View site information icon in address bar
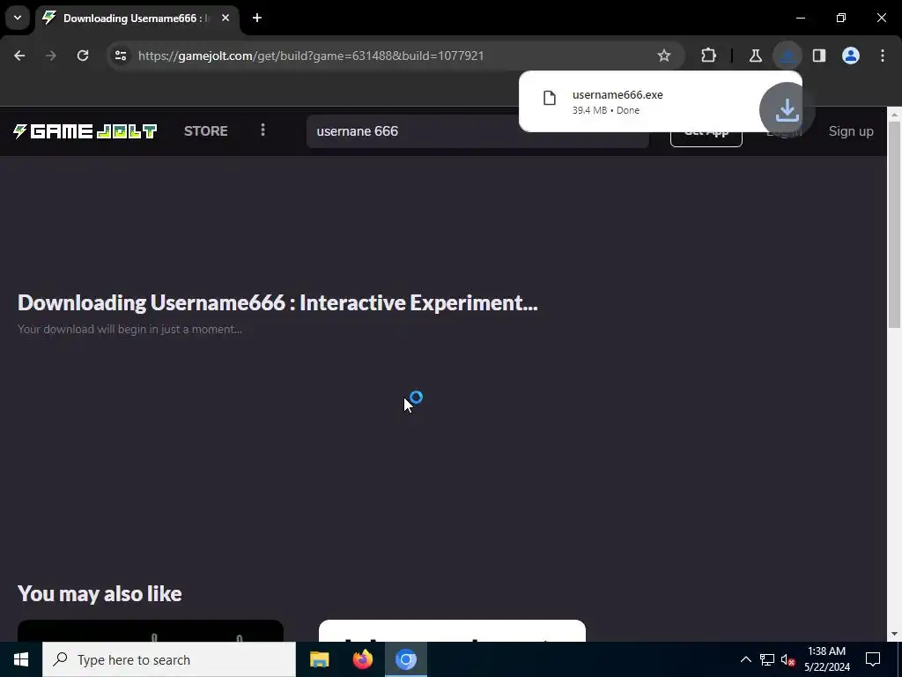Screen dimensions: 902x677 click(x=121, y=56)
